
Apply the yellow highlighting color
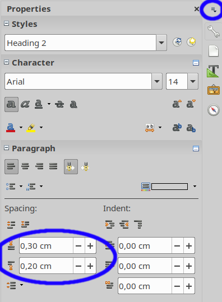point(31,128)
